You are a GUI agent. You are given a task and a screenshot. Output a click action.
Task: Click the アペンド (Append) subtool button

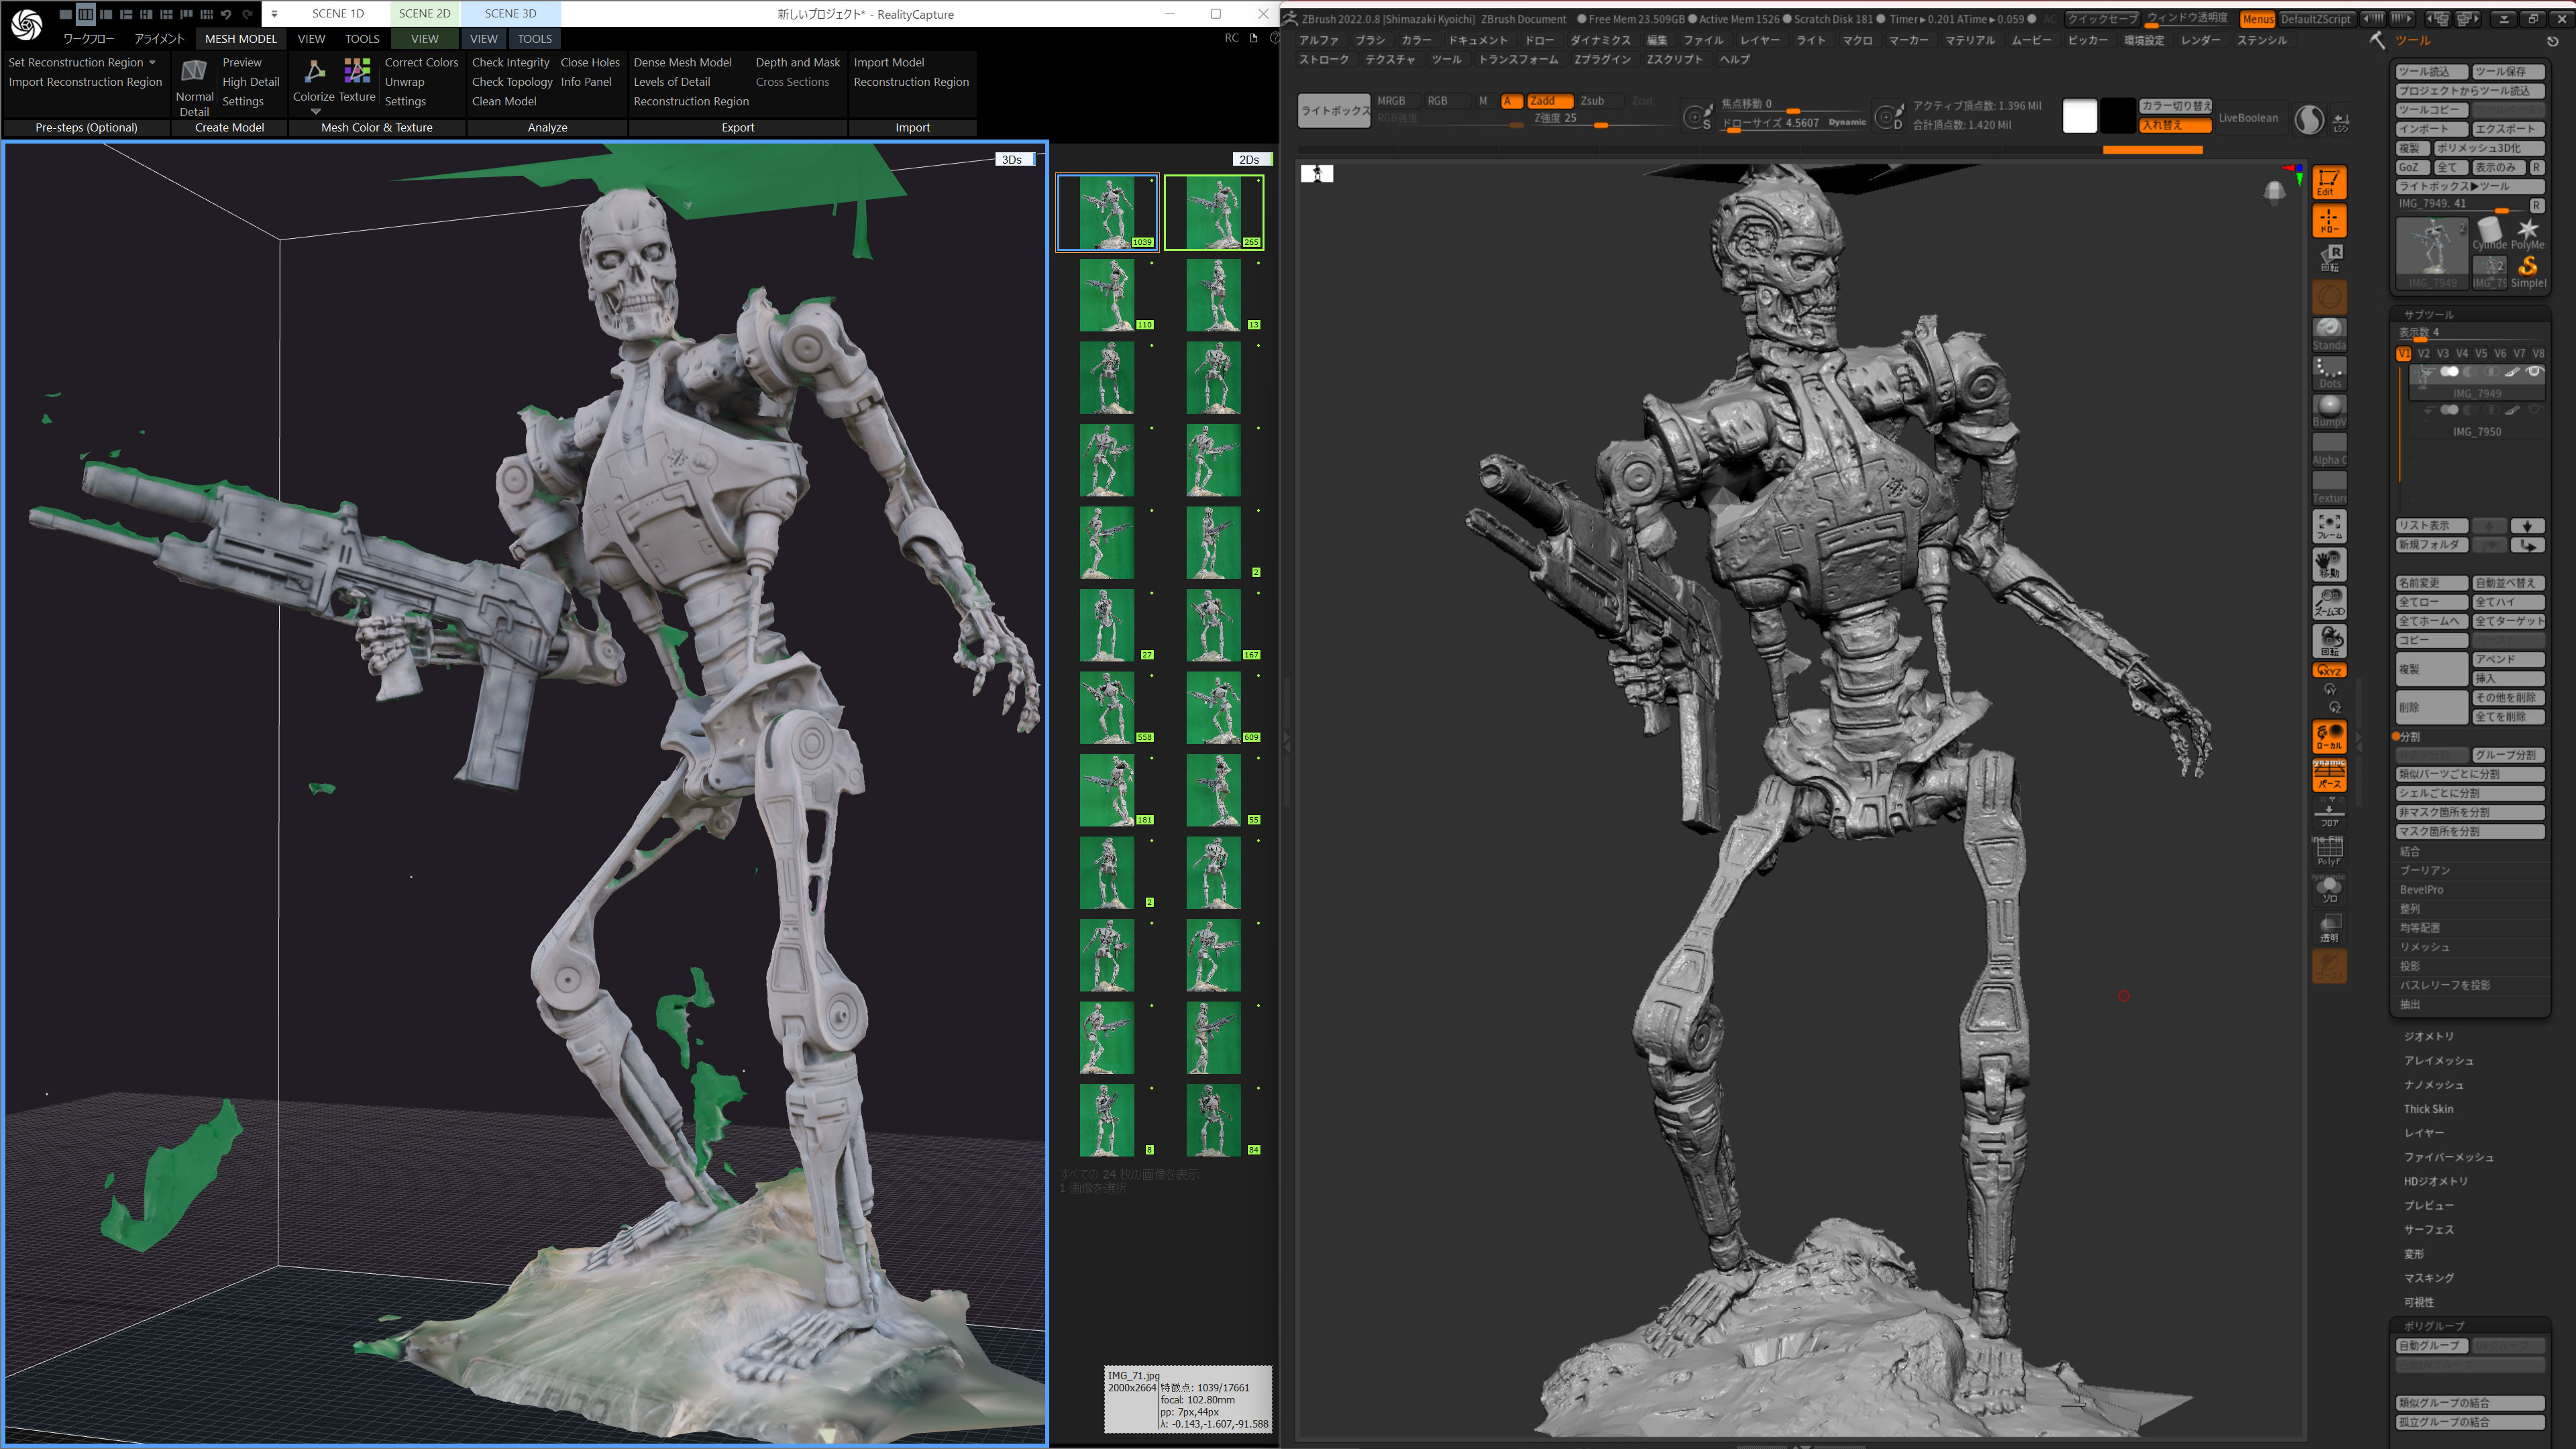[x=2507, y=659]
